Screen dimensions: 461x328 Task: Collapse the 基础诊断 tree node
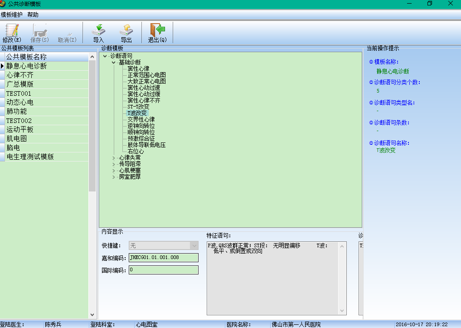[x=114, y=62]
